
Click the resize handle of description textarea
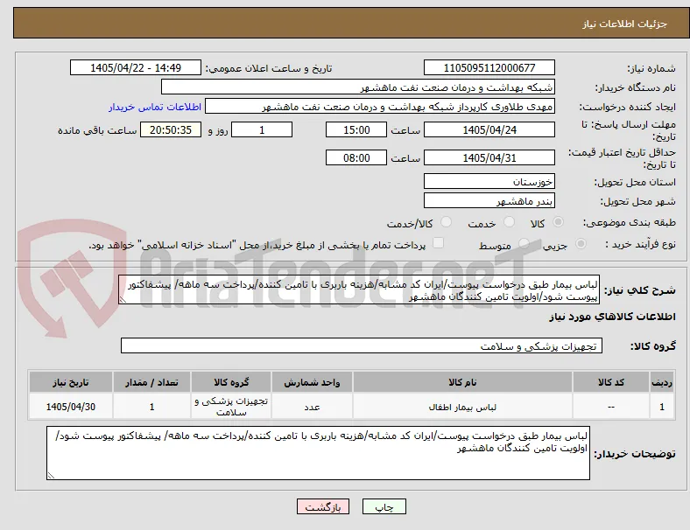pos(123,300)
